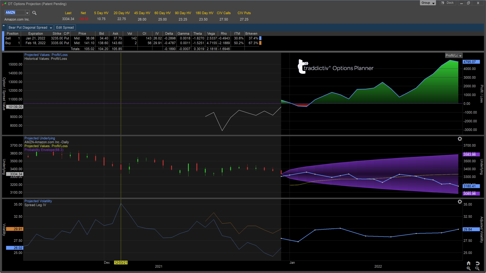Open the Bear Put Diagonal Spread dropdown
Screen dimensions: 486x273
click(x=30, y=28)
